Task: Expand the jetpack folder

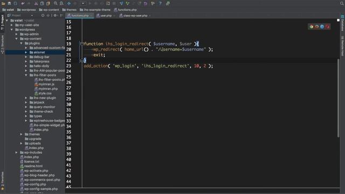Action: point(26,102)
